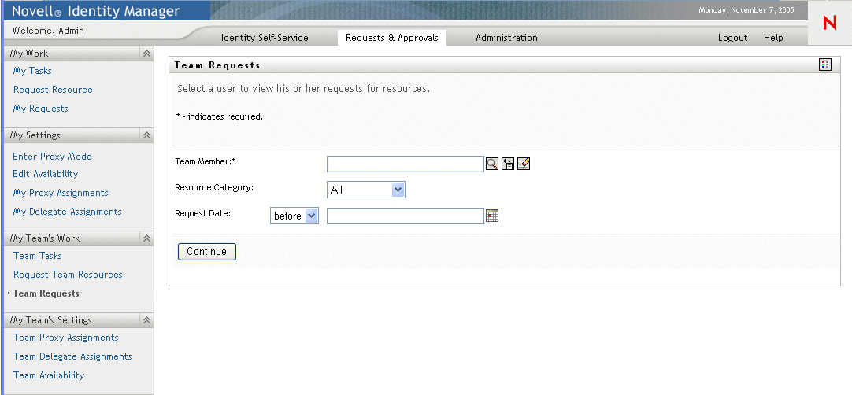Collapse the My Team's Settings section
Viewport: 852px width, 395px height.
[146, 320]
